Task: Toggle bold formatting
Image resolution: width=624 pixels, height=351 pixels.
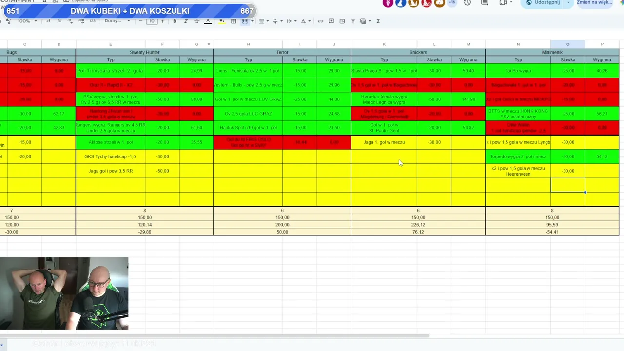Action: pyautogui.click(x=175, y=21)
